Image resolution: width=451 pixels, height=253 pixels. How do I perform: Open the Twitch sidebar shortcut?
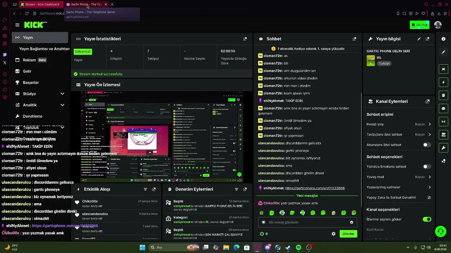5,55
